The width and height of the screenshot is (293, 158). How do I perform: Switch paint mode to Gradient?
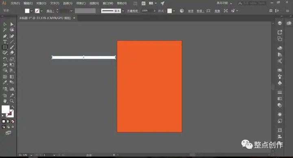(8, 121)
